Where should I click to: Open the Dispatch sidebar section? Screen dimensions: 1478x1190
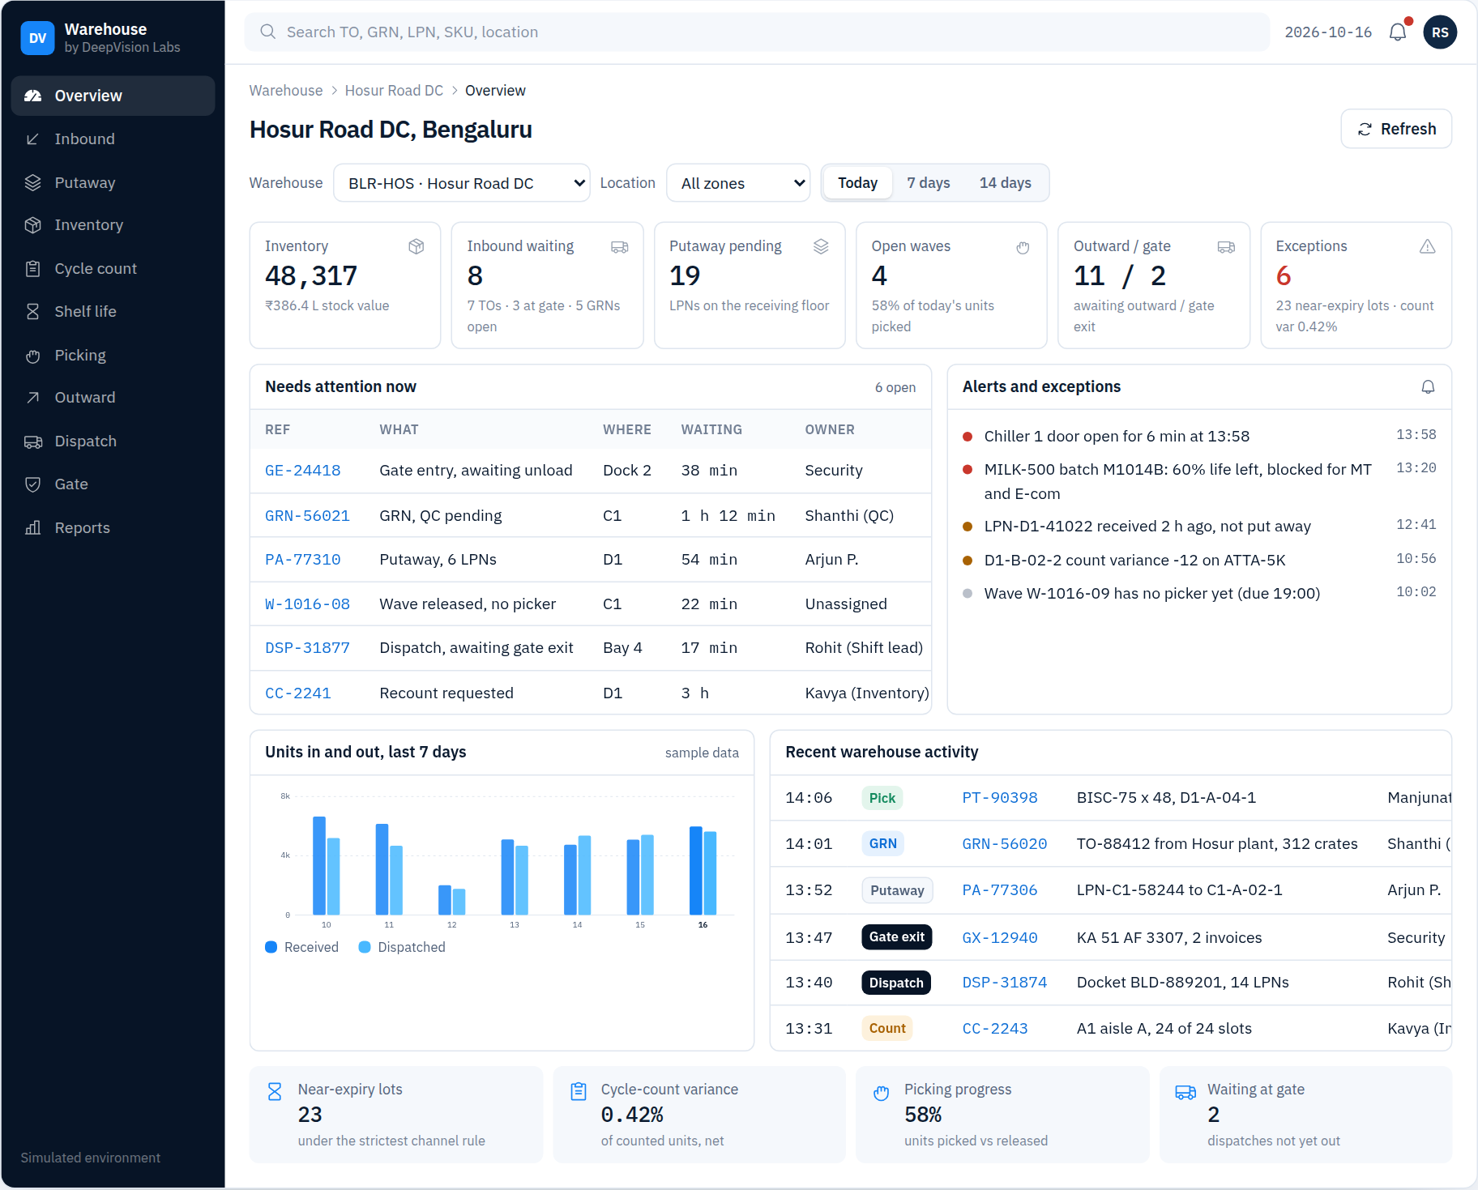point(113,441)
